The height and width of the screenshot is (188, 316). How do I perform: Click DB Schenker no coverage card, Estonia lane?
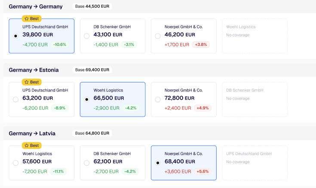tap(255, 100)
